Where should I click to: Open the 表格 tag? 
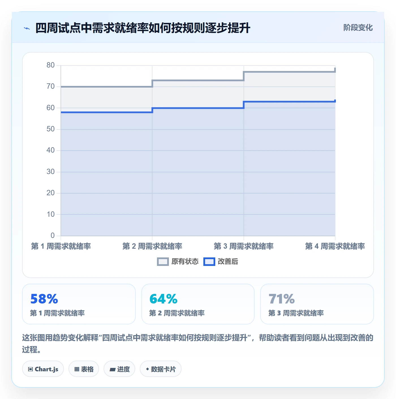84,369
